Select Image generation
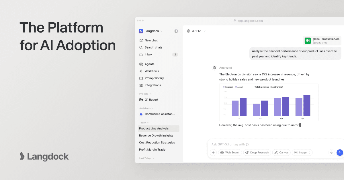This screenshot has height=180, width=344. click(302, 153)
